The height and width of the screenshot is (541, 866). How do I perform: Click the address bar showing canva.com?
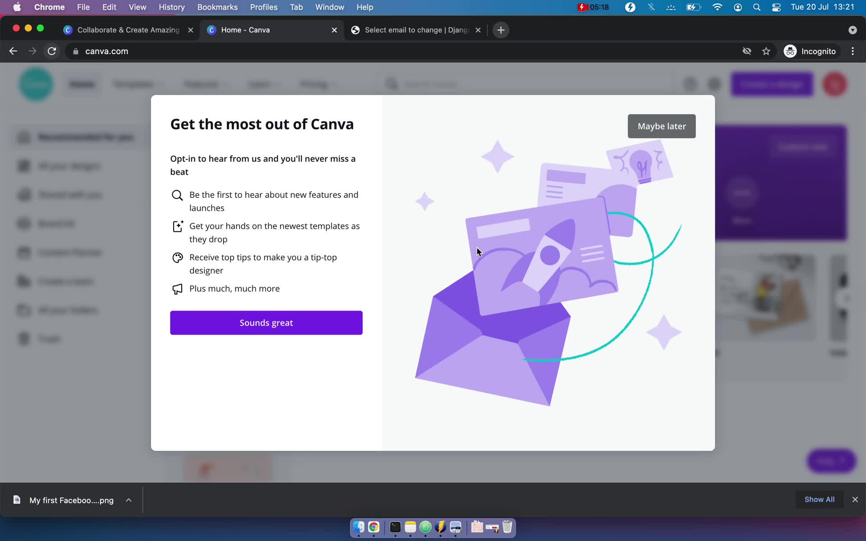coord(406,51)
